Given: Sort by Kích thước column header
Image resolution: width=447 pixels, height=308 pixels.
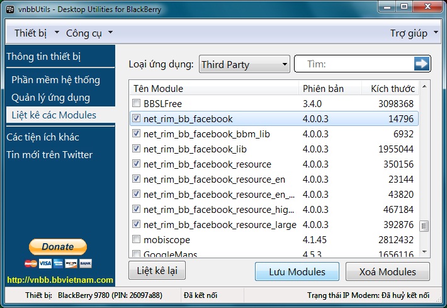Looking at the screenshot, I should [x=390, y=88].
